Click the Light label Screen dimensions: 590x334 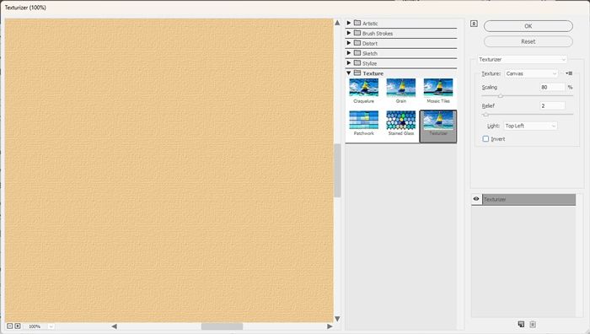point(493,126)
